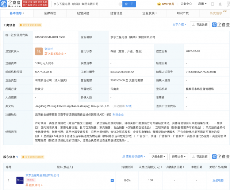
Task: Click the Qcc.com logo at top left
Action: click(x=11, y=4)
